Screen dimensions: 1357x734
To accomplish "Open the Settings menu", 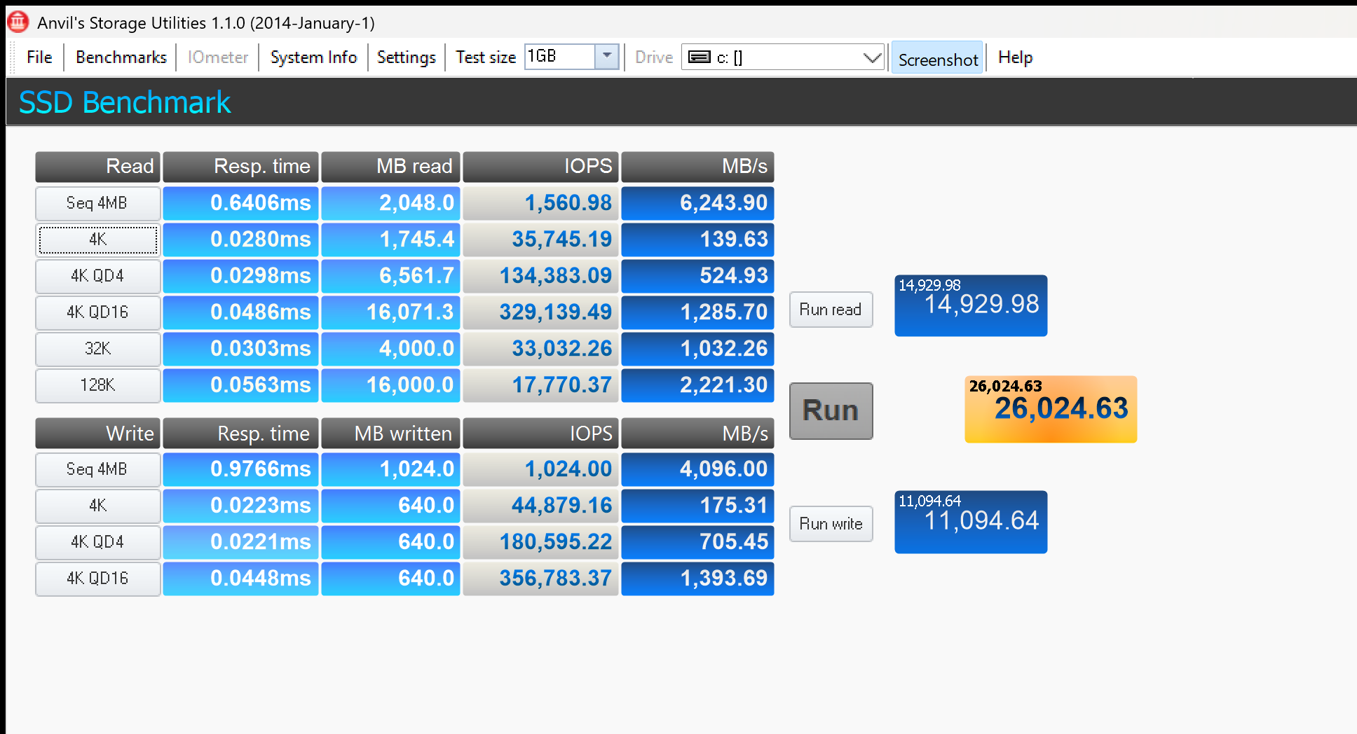I will [x=406, y=57].
